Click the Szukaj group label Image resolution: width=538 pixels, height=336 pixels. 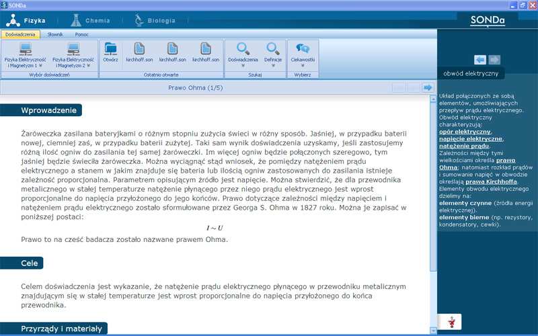pos(255,75)
